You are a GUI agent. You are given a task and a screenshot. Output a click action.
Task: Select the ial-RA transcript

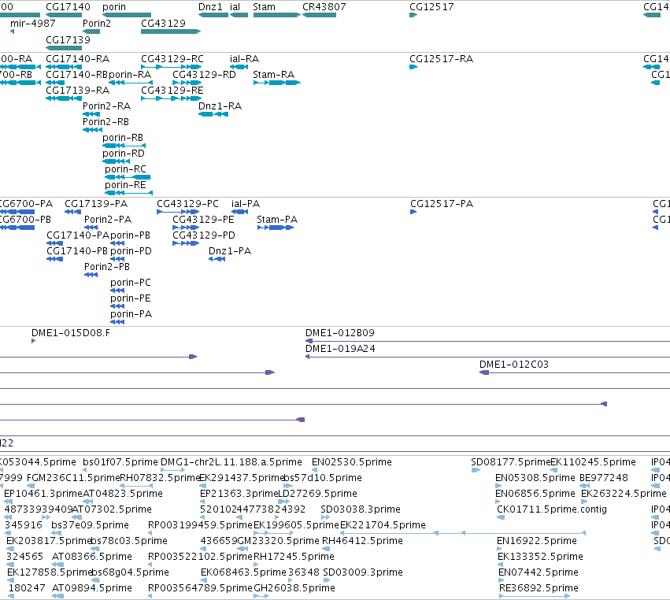coord(239,67)
